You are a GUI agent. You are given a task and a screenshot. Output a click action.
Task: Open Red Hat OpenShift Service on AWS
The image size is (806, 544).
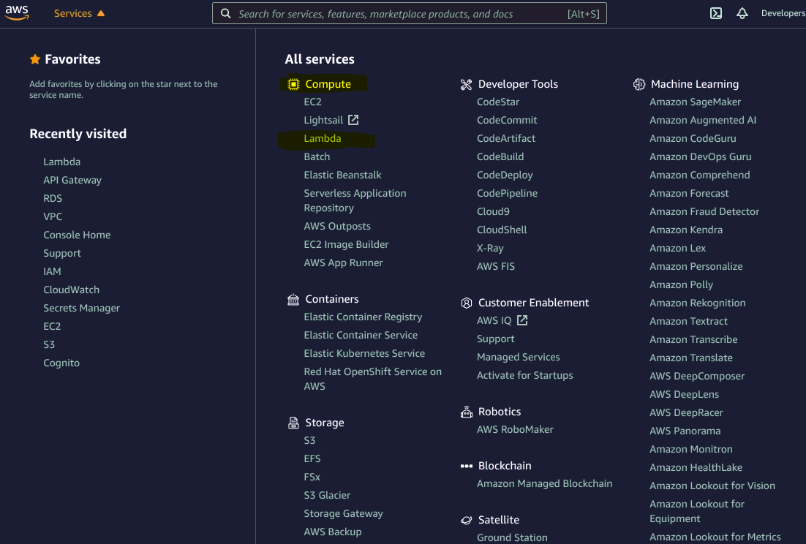tap(372, 379)
